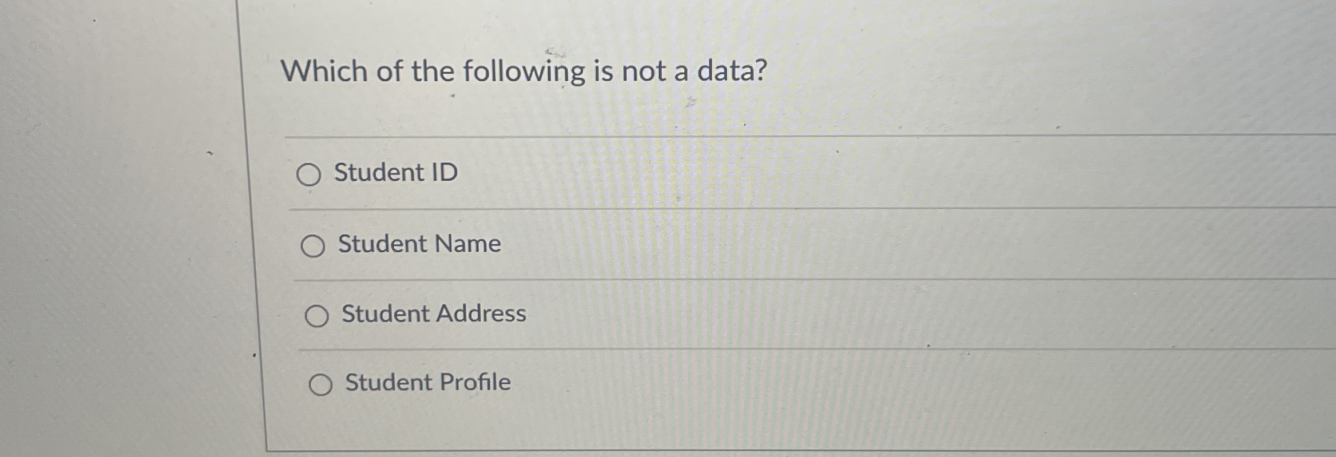Select the Student Name radio button
The height and width of the screenshot is (457, 1336).
coord(313,245)
